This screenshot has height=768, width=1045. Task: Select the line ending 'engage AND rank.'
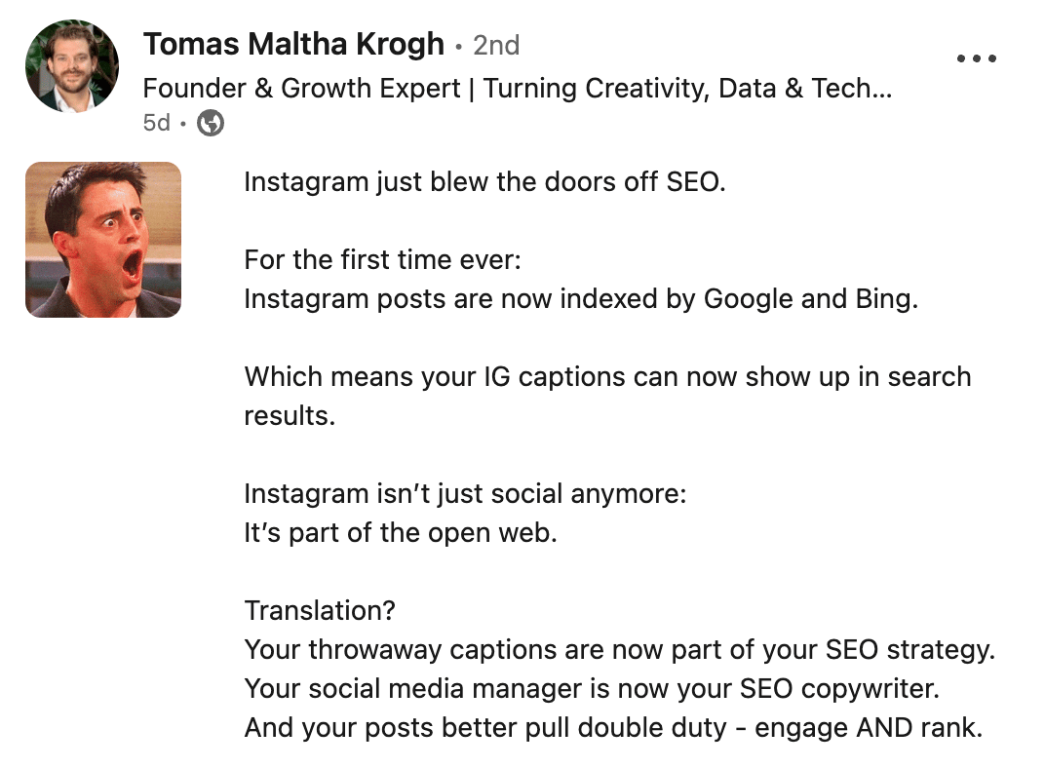click(614, 728)
